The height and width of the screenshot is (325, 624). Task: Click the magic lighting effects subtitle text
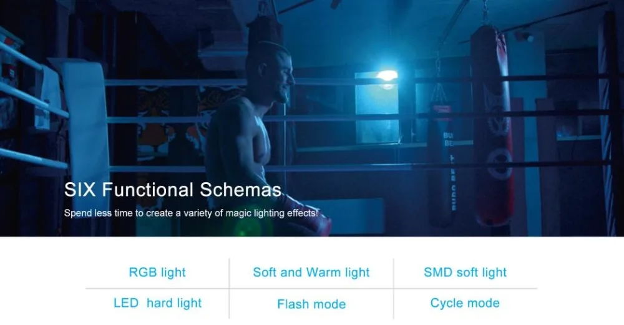195,213
